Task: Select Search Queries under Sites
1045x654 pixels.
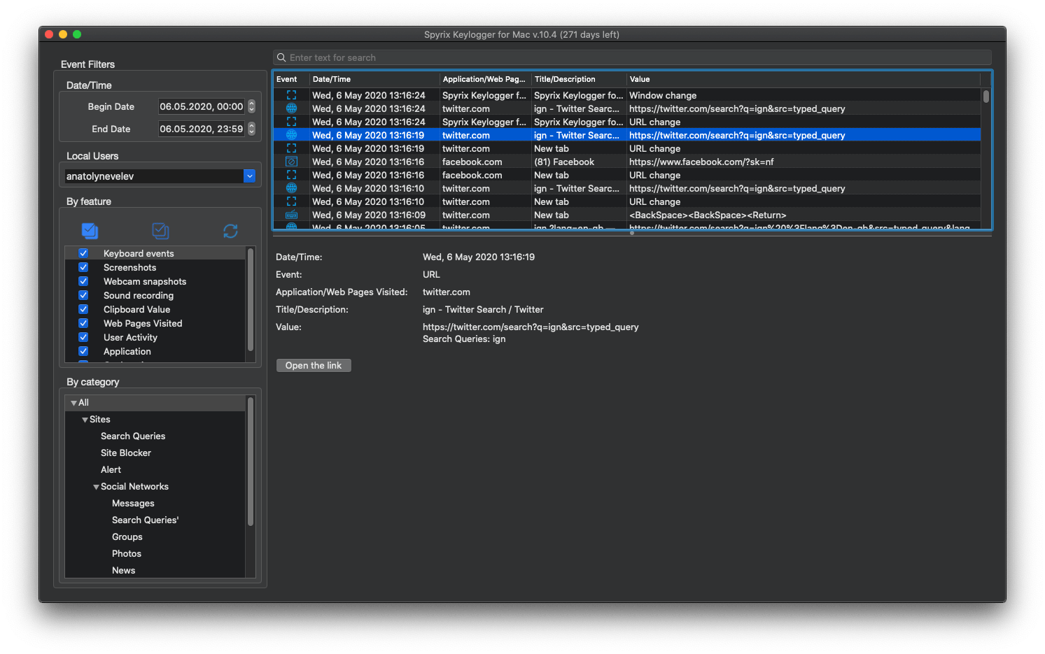Action: (x=133, y=436)
